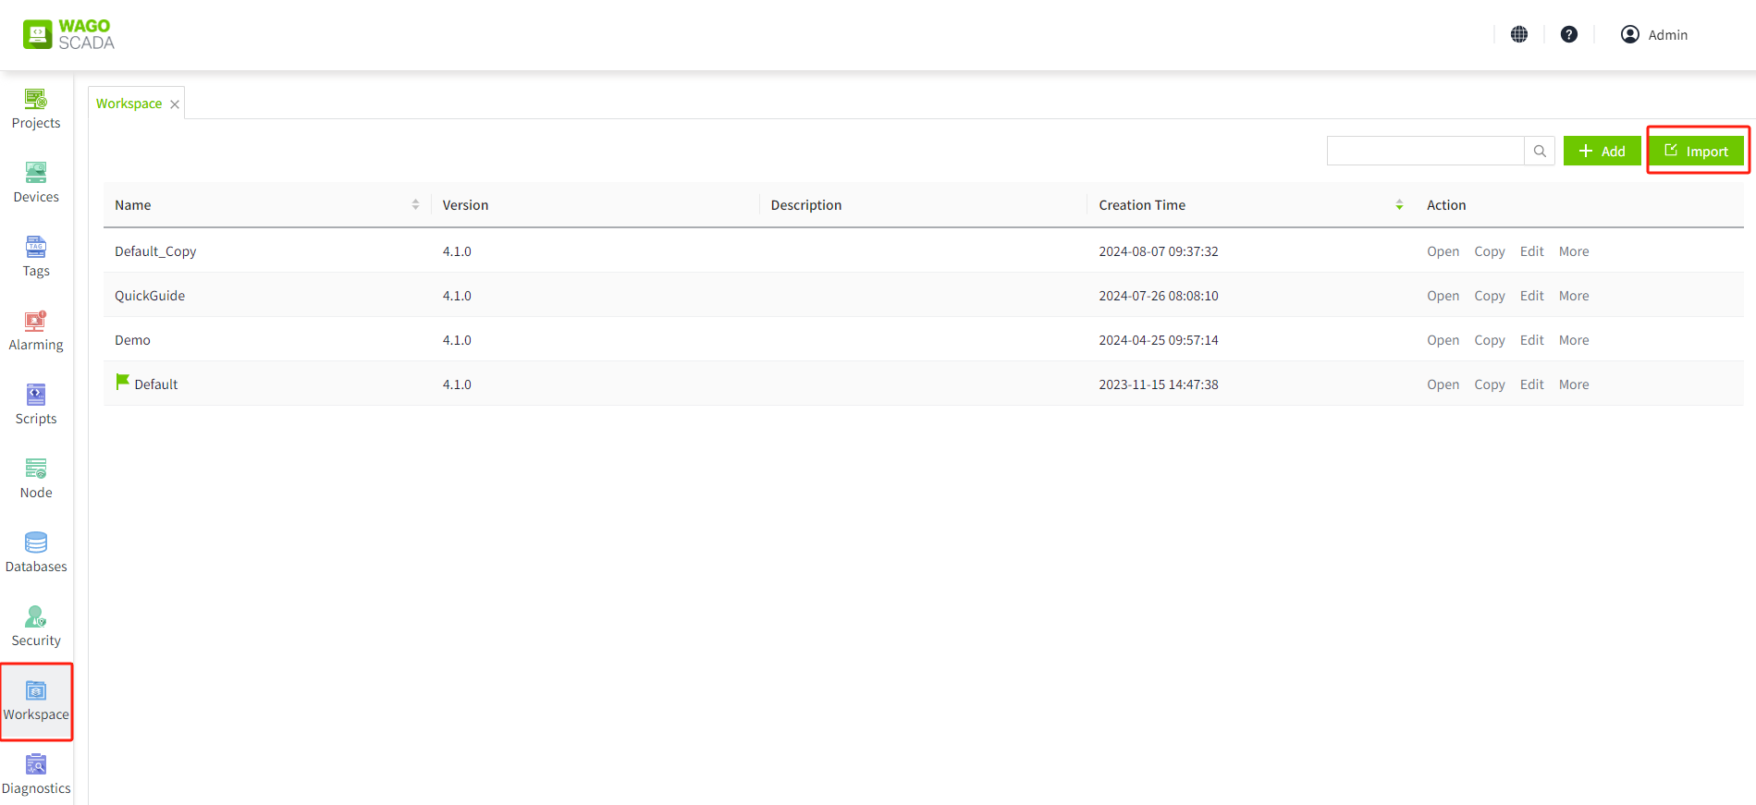Click the Import button
This screenshot has height=805, width=1756.
pyautogui.click(x=1697, y=151)
